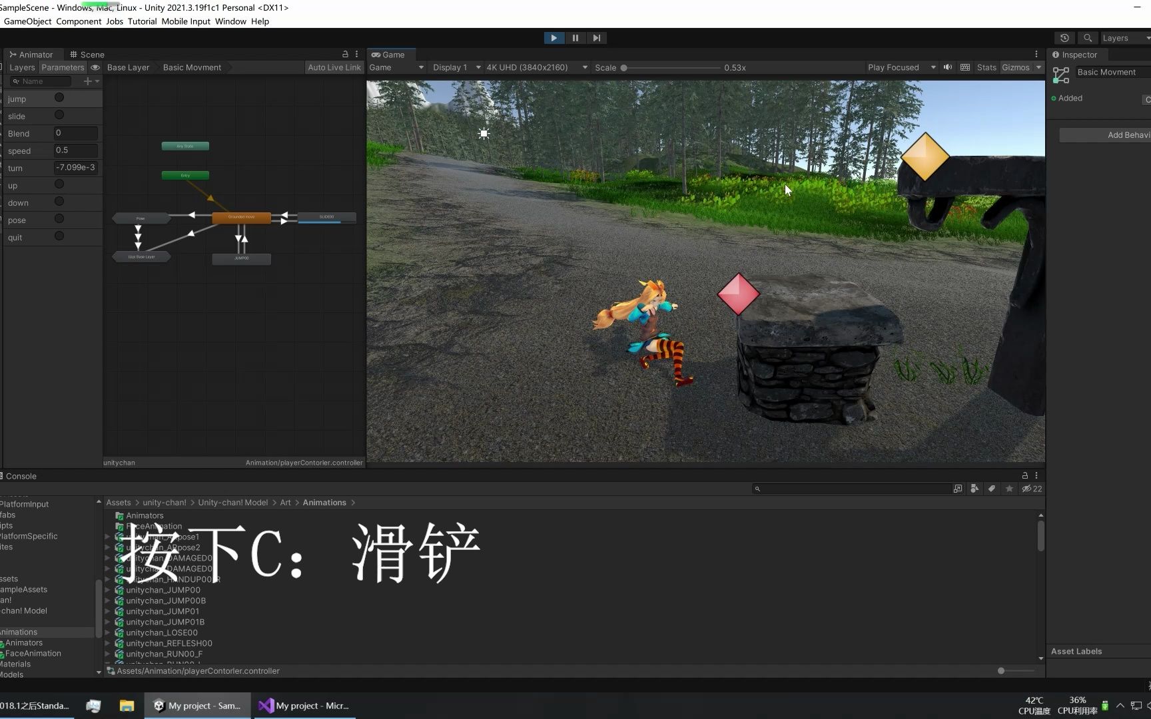Expand the unitychan_JUMP00 asset entry
This screenshot has height=719, width=1151.
(x=107, y=590)
